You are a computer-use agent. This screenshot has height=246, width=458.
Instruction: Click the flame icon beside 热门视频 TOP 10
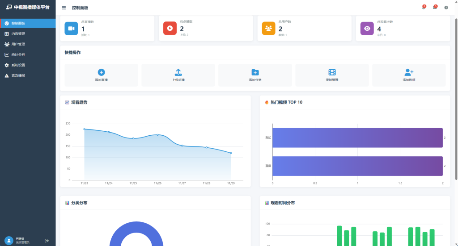(267, 102)
